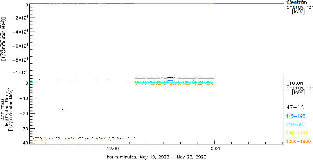
Task: Click the blue 115-195 legend entry
Action: point(296,116)
